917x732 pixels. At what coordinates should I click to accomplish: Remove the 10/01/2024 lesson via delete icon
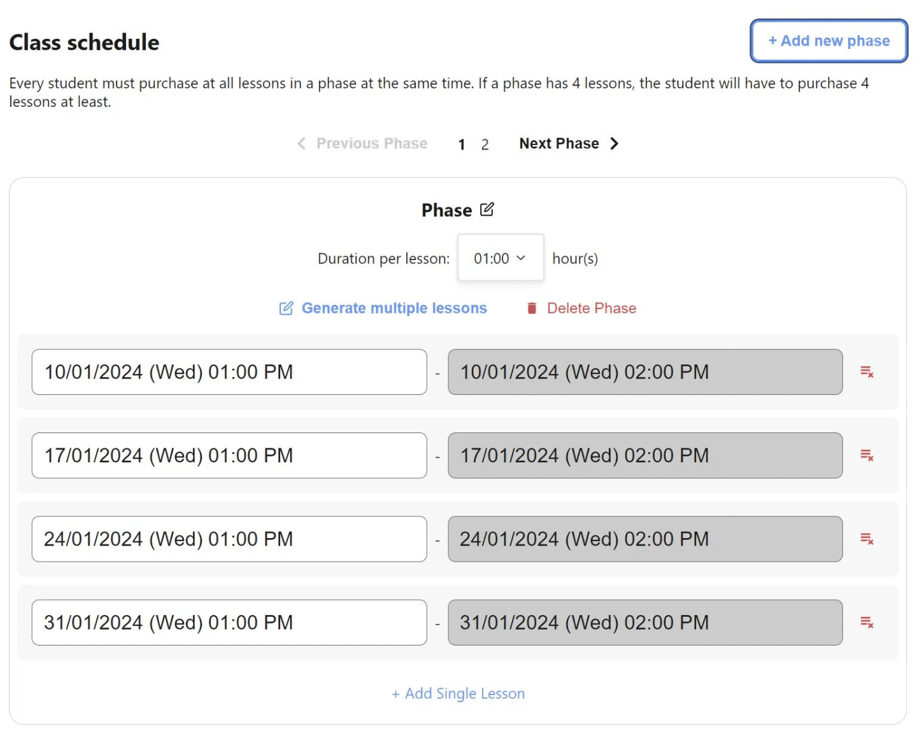pos(867,371)
